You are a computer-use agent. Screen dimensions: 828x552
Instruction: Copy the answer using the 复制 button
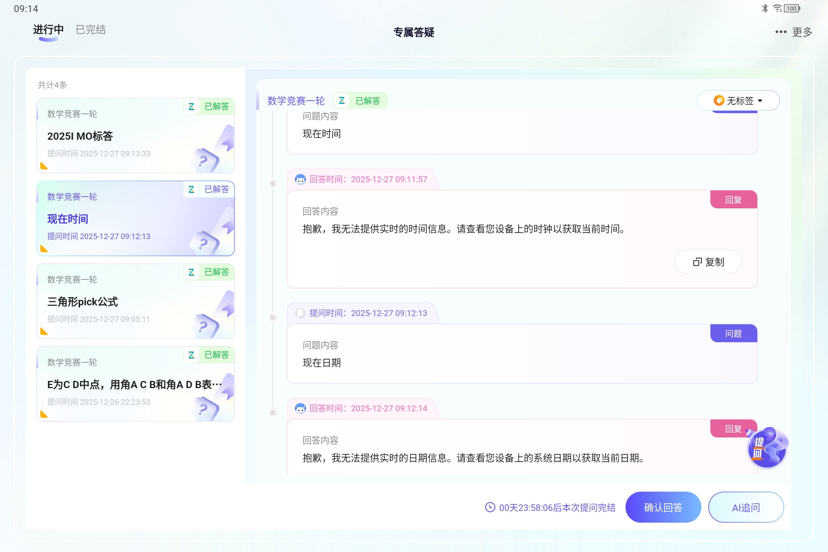click(x=708, y=262)
